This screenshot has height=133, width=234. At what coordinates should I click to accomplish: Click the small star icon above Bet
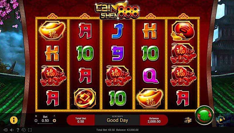[x=36, y=116]
